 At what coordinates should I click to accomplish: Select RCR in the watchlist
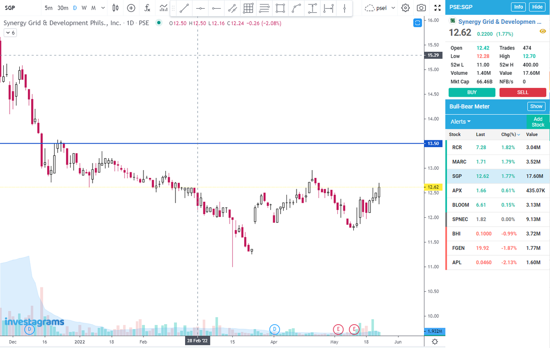pyautogui.click(x=497, y=148)
